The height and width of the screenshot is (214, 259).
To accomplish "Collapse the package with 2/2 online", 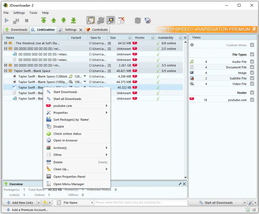I will click(6, 48).
